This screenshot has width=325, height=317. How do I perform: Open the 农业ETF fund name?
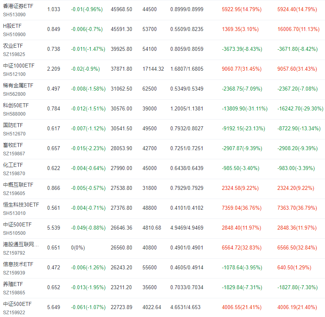(x=13, y=46)
